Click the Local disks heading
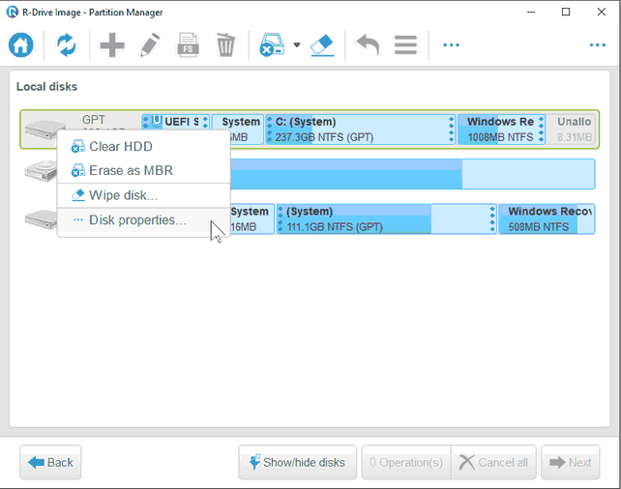The height and width of the screenshot is (489, 621). click(46, 87)
